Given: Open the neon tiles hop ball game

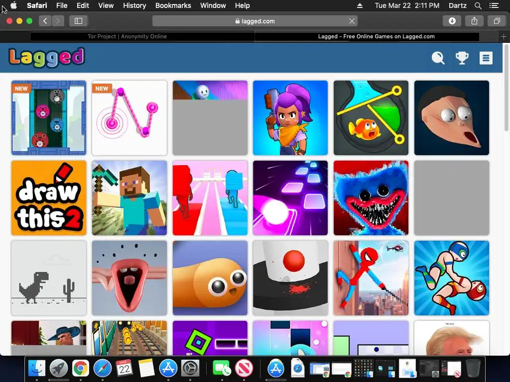Looking at the screenshot, I should click(290, 198).
